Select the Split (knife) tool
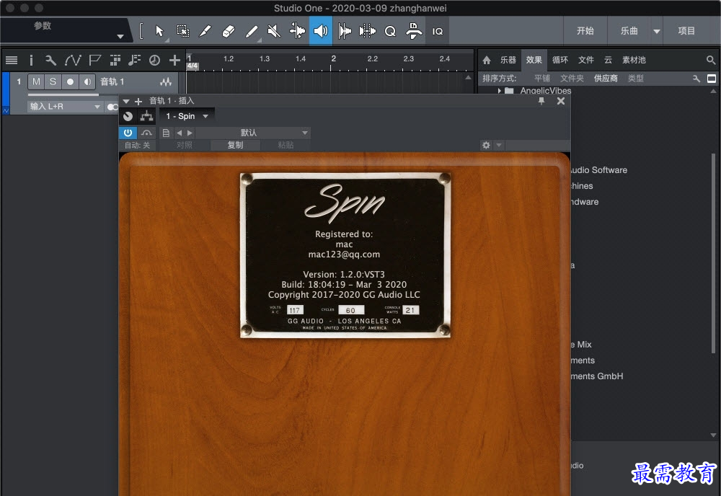Viewport: 721px width, 496px height. click(x=205, y=31)
